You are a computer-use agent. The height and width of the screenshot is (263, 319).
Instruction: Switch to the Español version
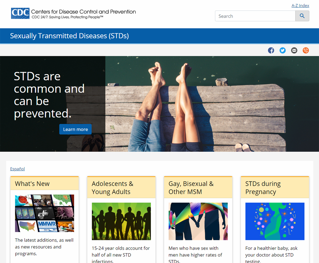tap(18, 169)
